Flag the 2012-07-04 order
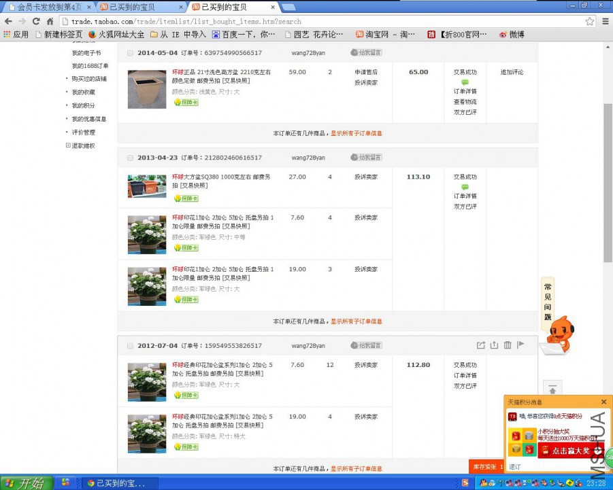 [520, 345]
